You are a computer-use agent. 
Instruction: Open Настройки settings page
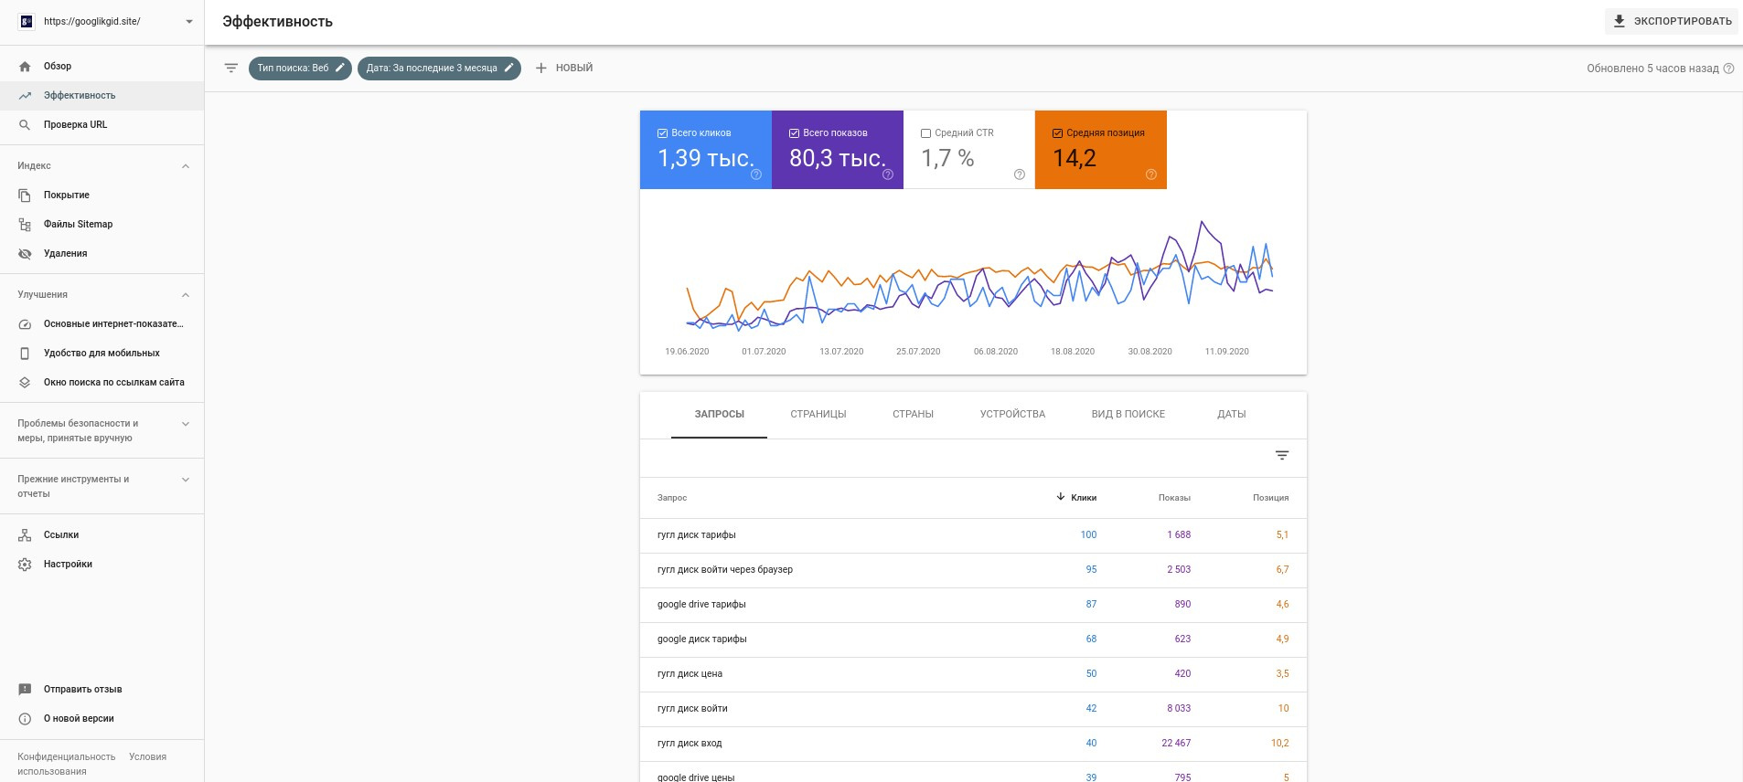pos(68,565)
